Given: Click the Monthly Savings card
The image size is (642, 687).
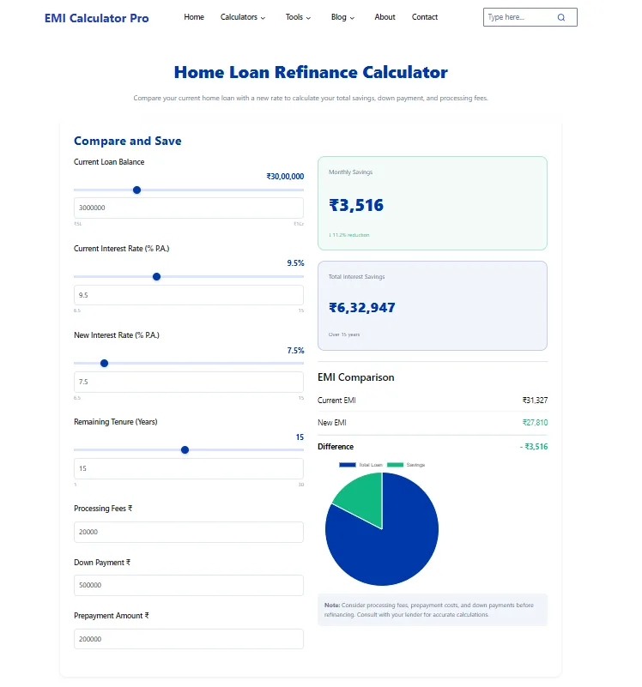Looking at the screenshot, I should coord(433,202).
